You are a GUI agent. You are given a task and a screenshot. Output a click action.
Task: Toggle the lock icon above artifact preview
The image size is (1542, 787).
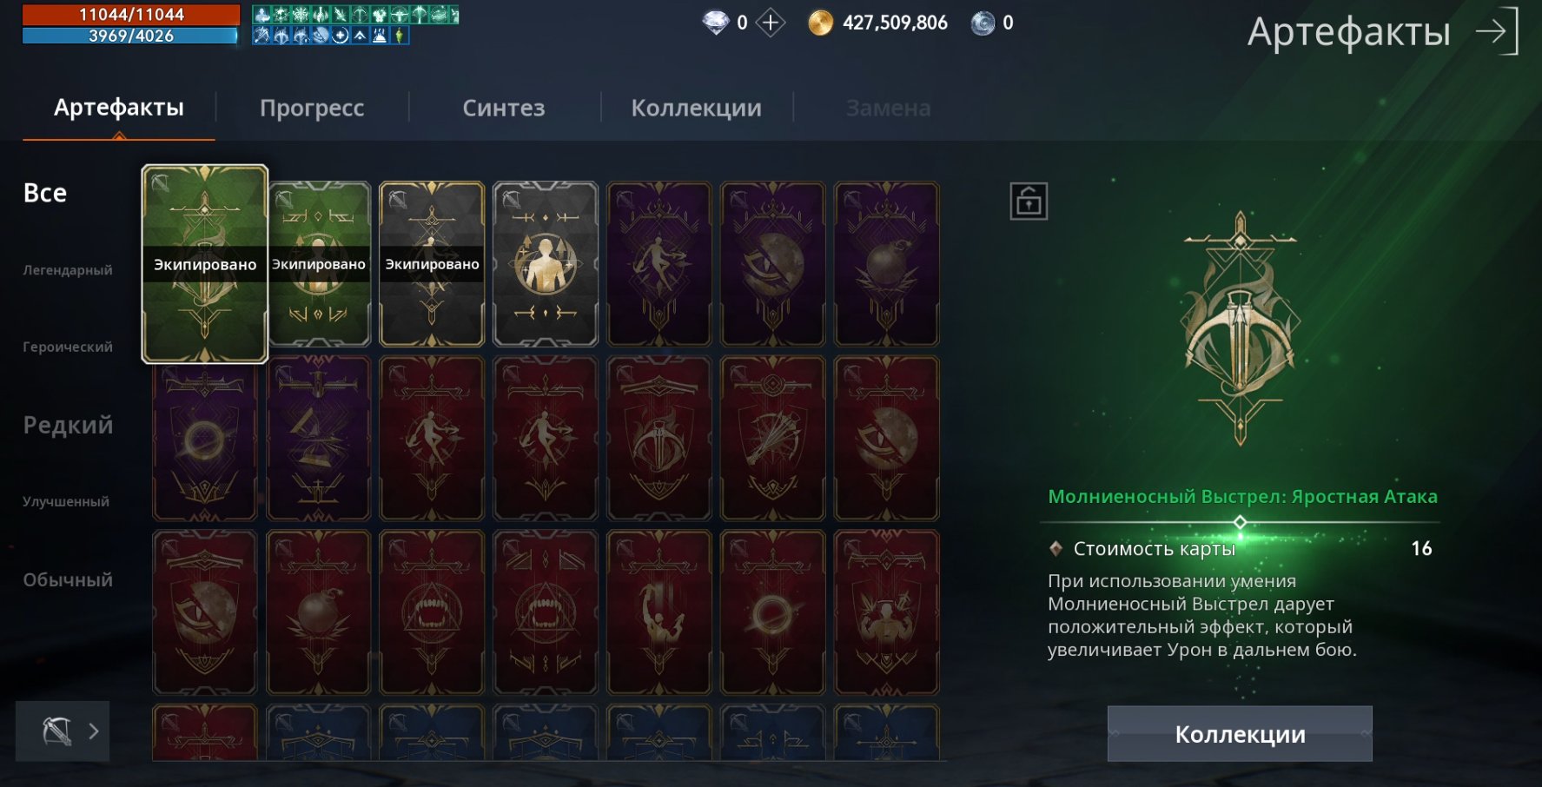click(1029, 201)
